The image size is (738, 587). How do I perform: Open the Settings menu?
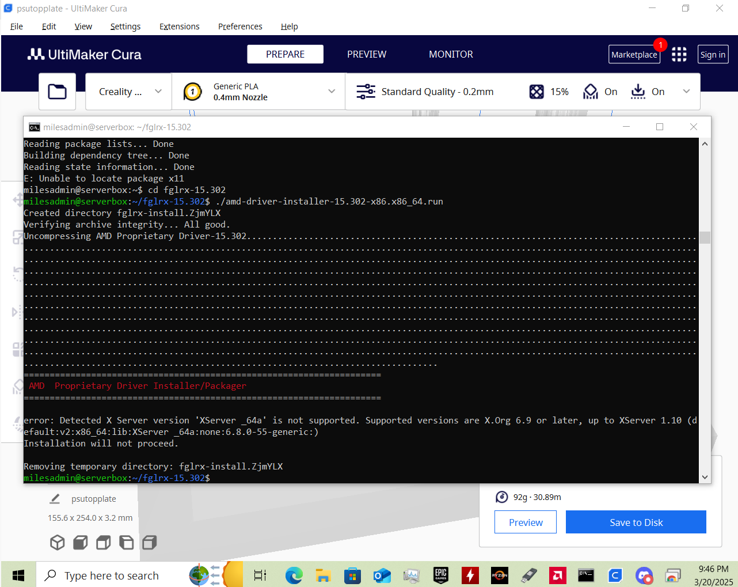tap(125, 26)
